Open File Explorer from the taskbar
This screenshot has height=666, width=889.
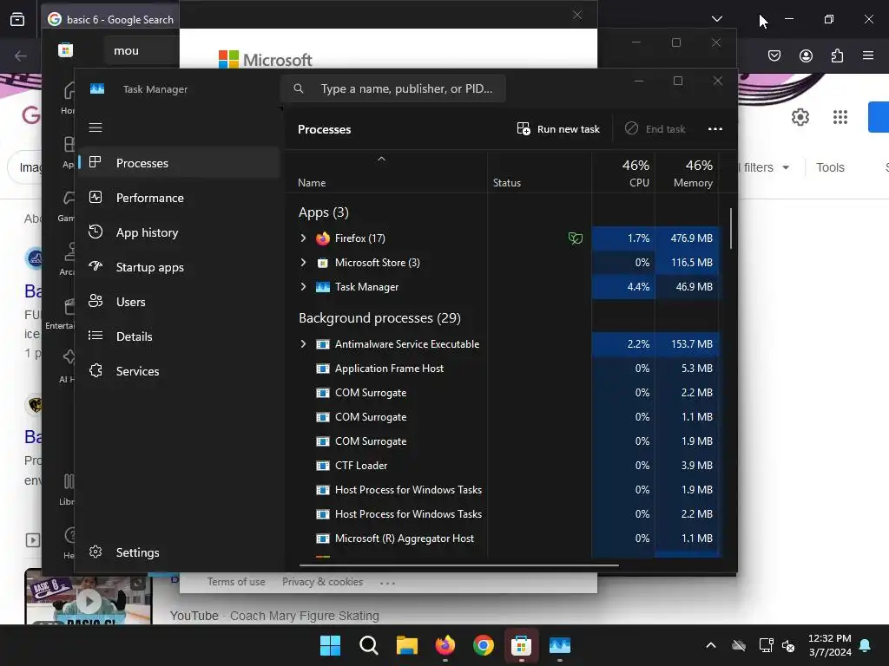tap(406, 645)
